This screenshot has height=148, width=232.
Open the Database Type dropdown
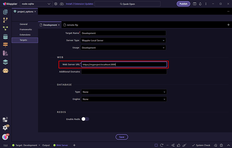pos(124,92)
